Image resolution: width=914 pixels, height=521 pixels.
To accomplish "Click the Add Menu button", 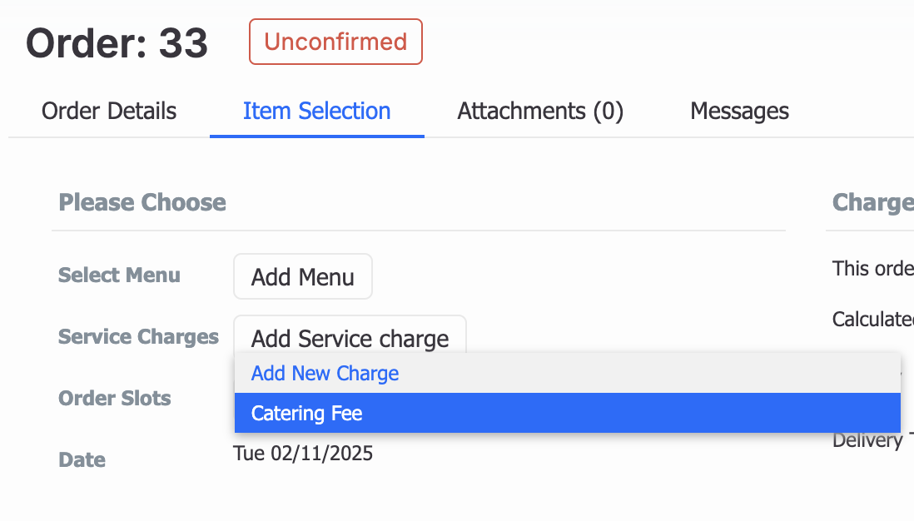I will [x=302, y=275].
